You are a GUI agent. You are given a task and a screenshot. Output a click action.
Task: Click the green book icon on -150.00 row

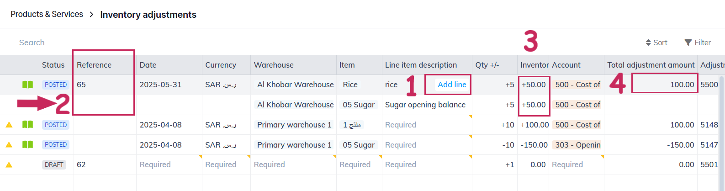coord(28,144)
